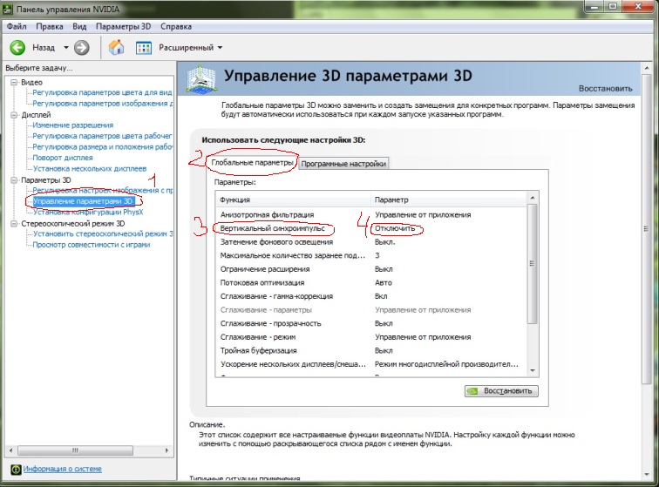Viewport: 659px width, 487px height.
Task: Select the Ограничение расширения row
Action: point(371,269)
